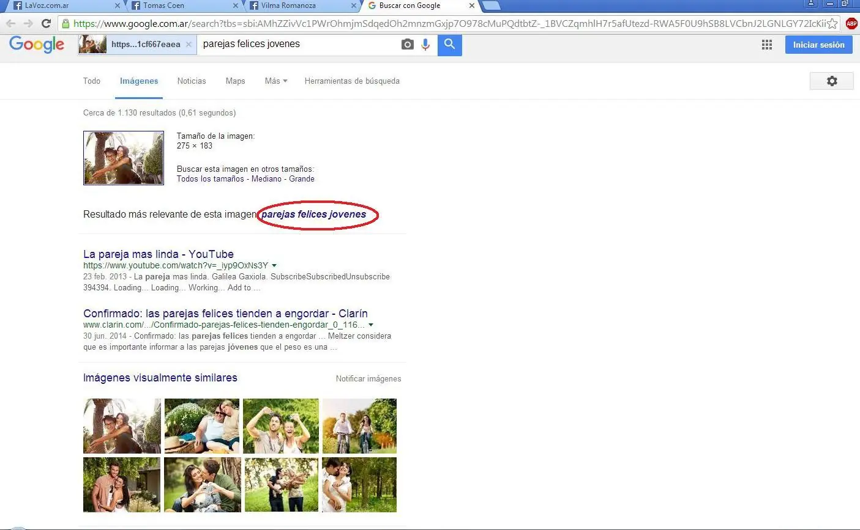Open parejas felices jovenes best guess link

click(313, 215)
